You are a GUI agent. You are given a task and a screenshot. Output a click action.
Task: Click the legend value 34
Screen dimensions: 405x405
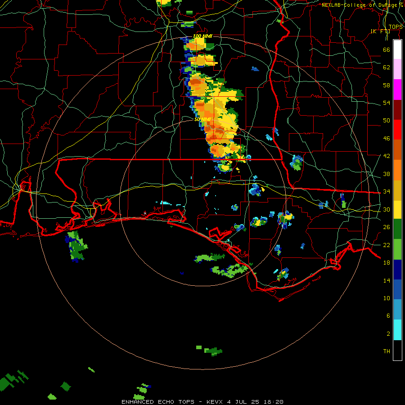point(387,192)
